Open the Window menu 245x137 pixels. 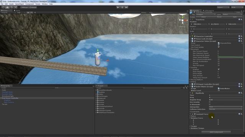click(x=45, y=4)
